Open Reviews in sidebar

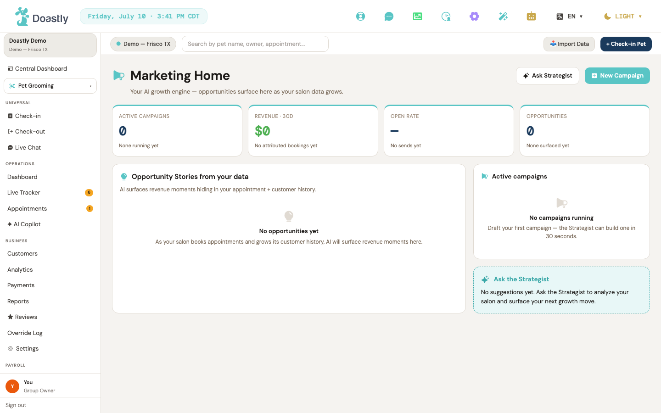pyautogui.click(x=50, y=317)
